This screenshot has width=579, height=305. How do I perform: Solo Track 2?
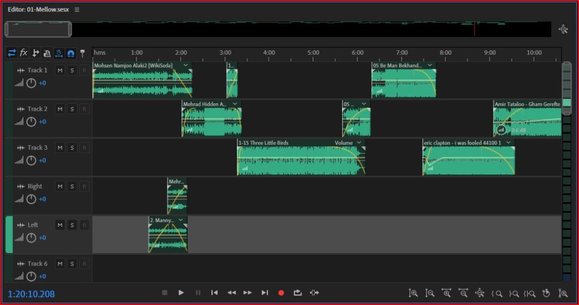pyautogui.click(x=72, y=109)
